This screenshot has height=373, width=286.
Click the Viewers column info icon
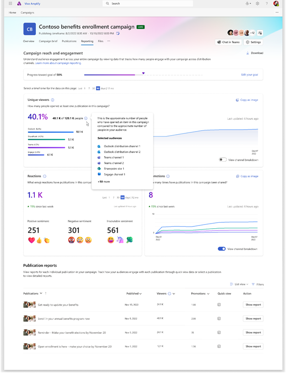(x=170, y=294)
